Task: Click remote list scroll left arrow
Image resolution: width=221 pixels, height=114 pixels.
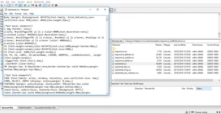Action: click(113, 80)
